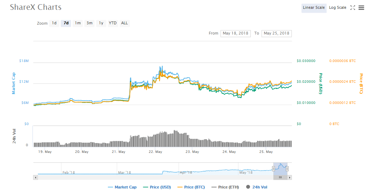Click the navigator horizontal scrollbar thumb
371x192 pixels.
pos(280,178)
